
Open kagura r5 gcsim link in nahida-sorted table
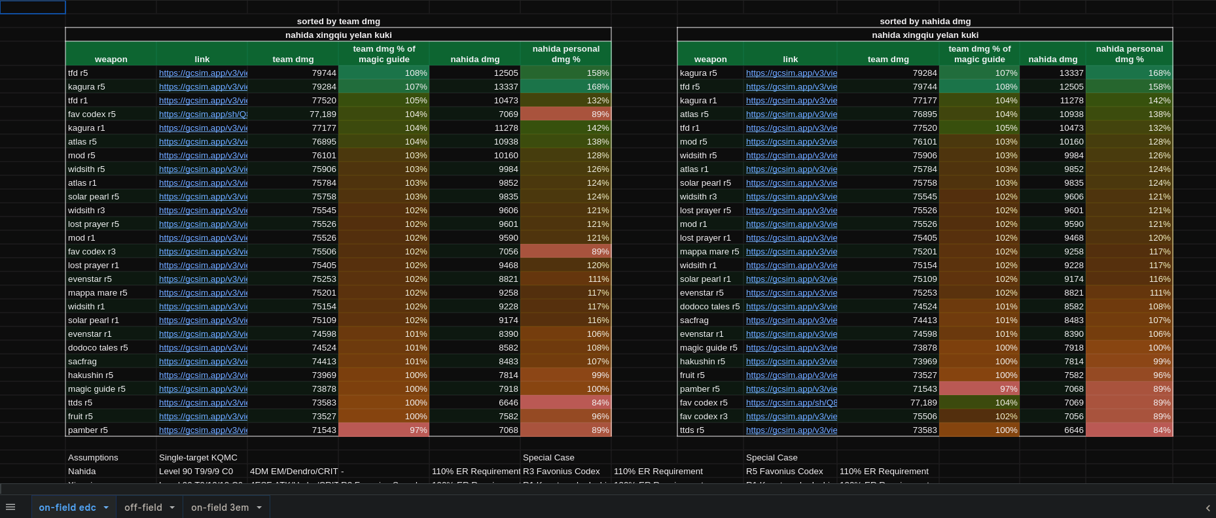pos(791,73)
